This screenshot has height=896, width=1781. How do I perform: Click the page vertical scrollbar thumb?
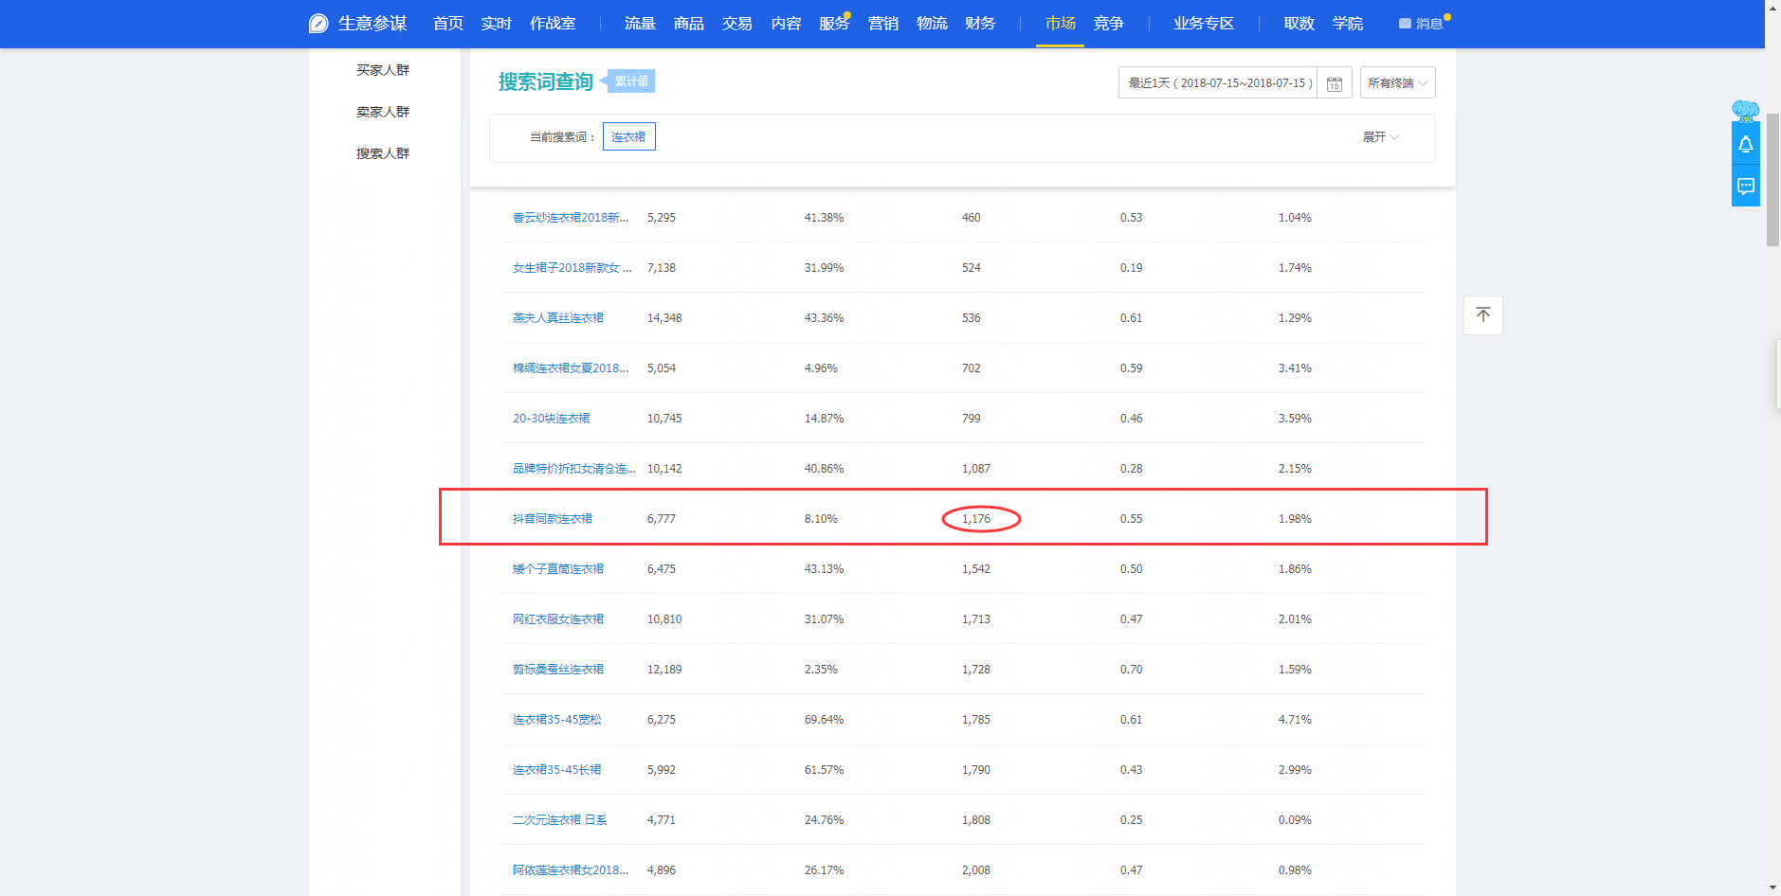(1772, 179)
